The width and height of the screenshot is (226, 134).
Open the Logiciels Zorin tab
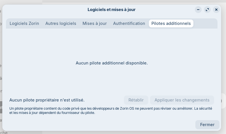coord(24,23)
